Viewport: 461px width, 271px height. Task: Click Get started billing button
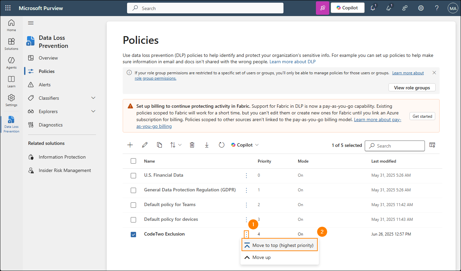pyautogui.click(x=422, y=116)
